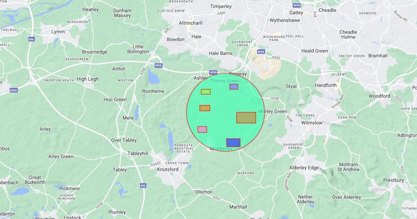The image size is (417, 219).
Task: Click the Lymm town label
Action: tap(58, 32)
